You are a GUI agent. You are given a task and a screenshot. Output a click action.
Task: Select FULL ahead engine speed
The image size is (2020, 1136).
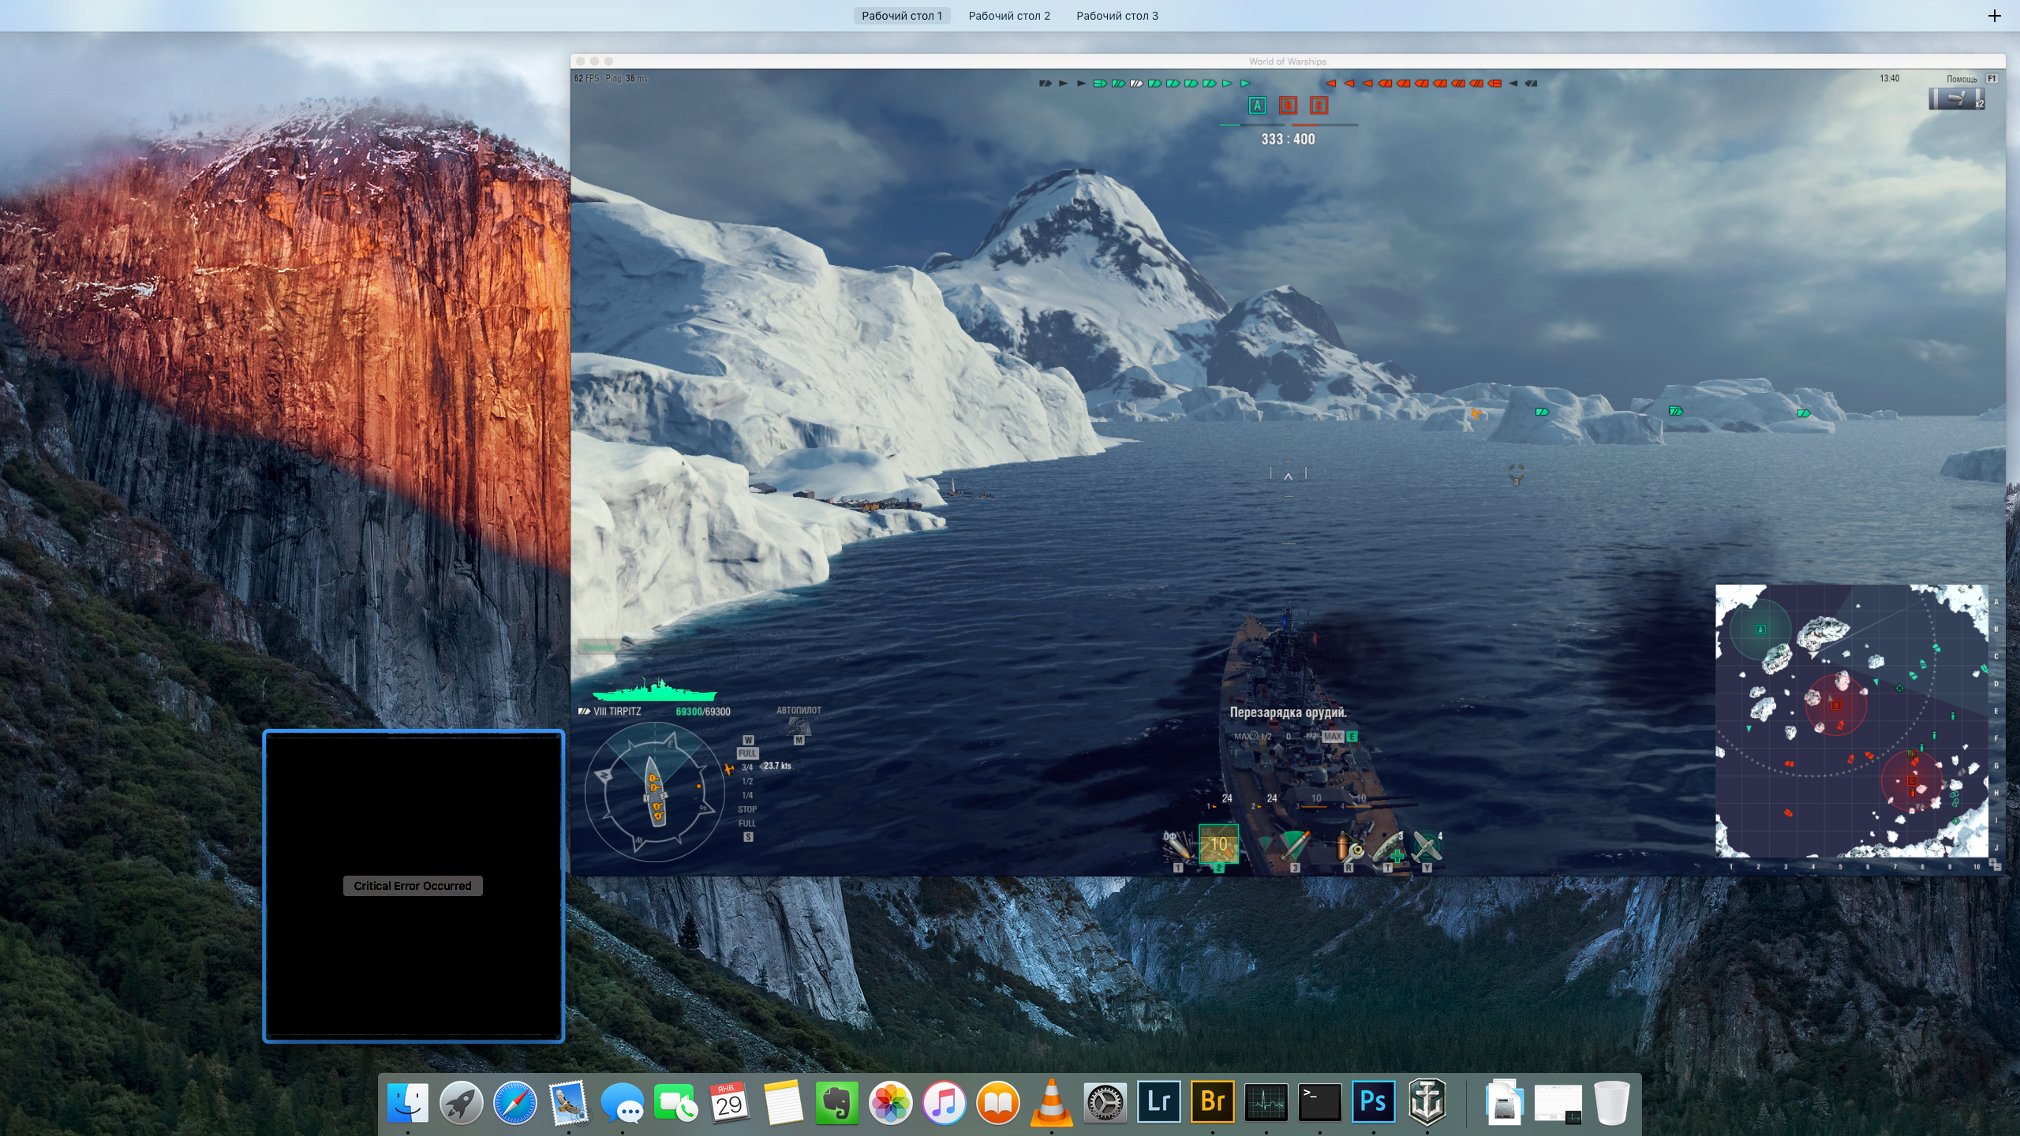point(746,753)
